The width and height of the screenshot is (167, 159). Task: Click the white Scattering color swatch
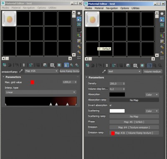pos(117,111)
